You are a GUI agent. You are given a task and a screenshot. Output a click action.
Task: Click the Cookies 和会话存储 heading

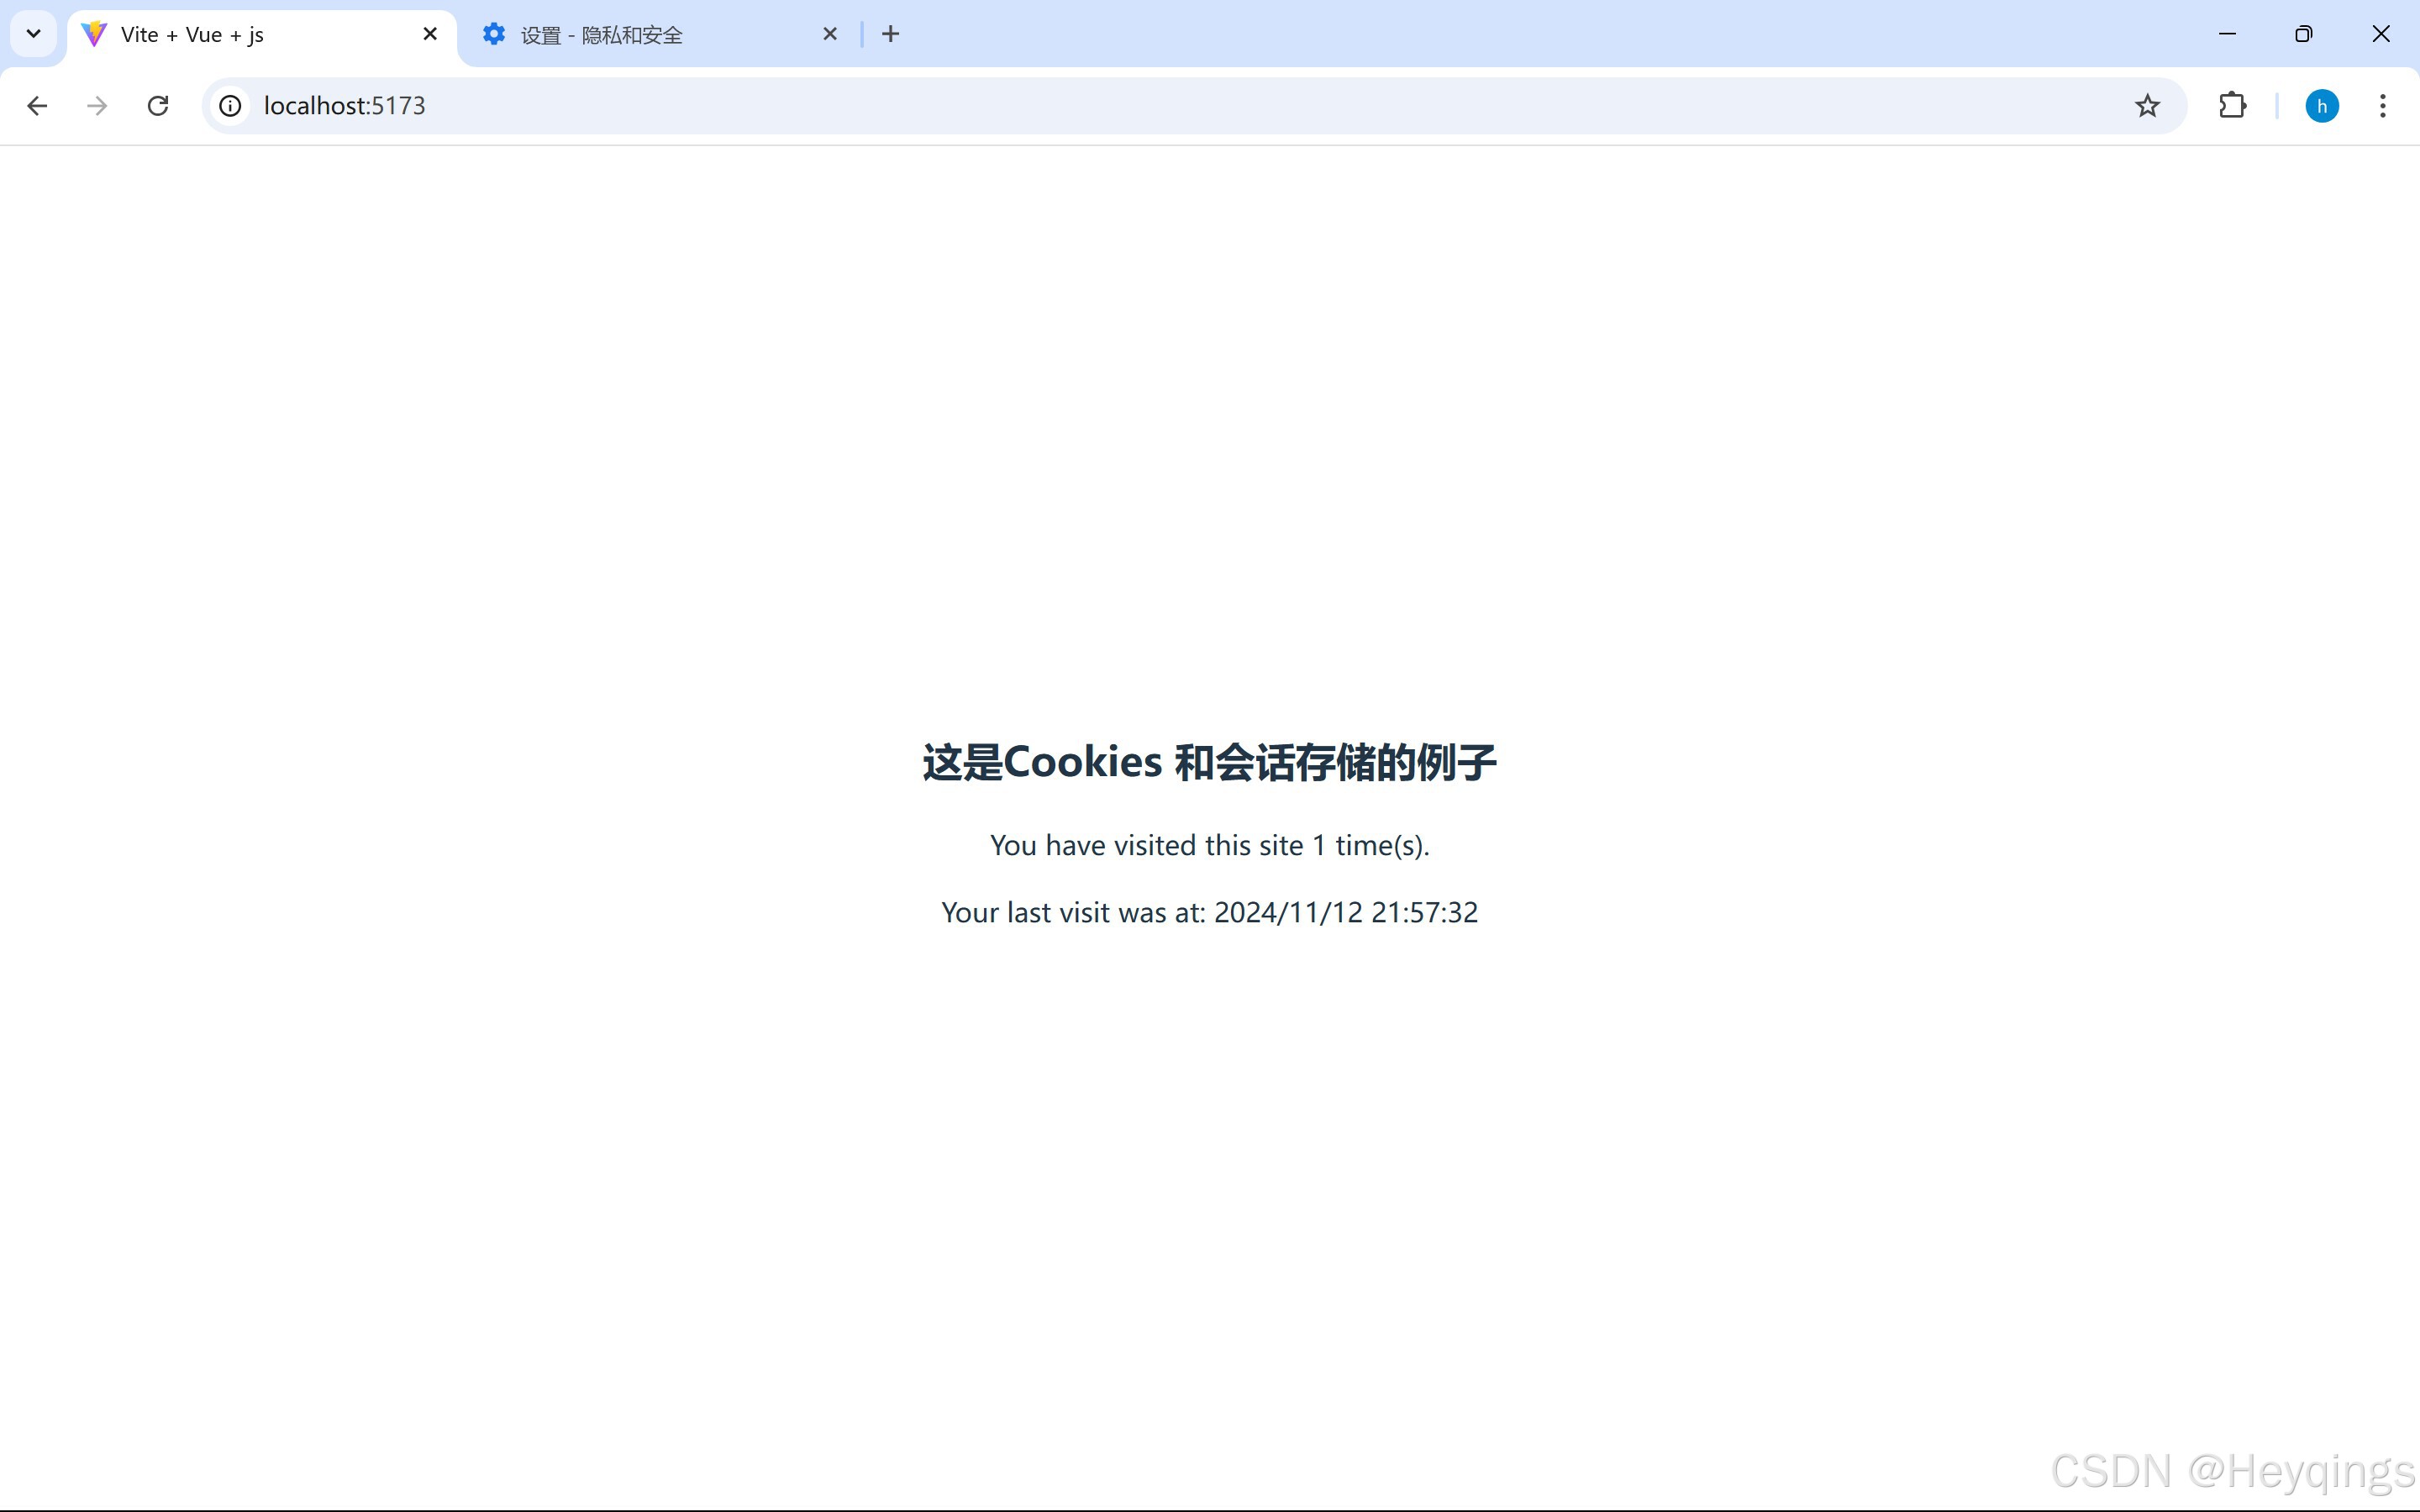[1209, 762]
